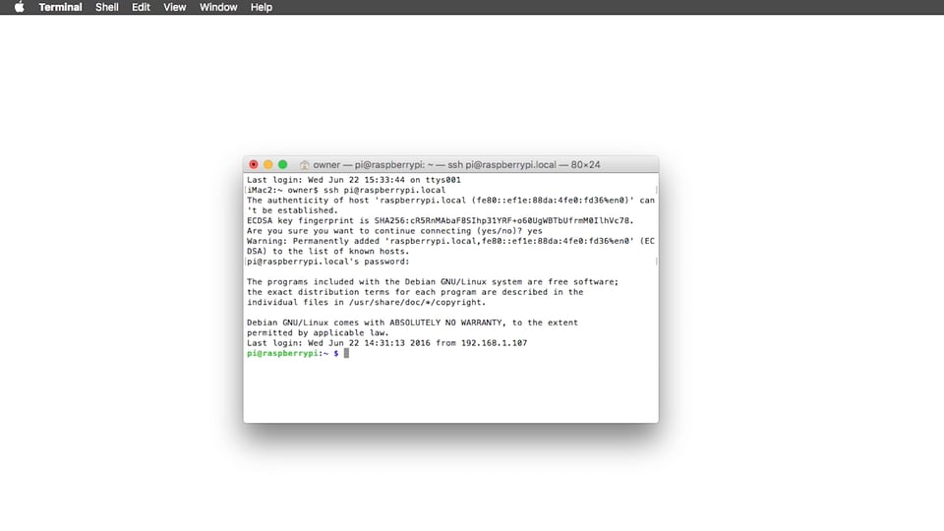Open the Apple menu

pos(20,7)
